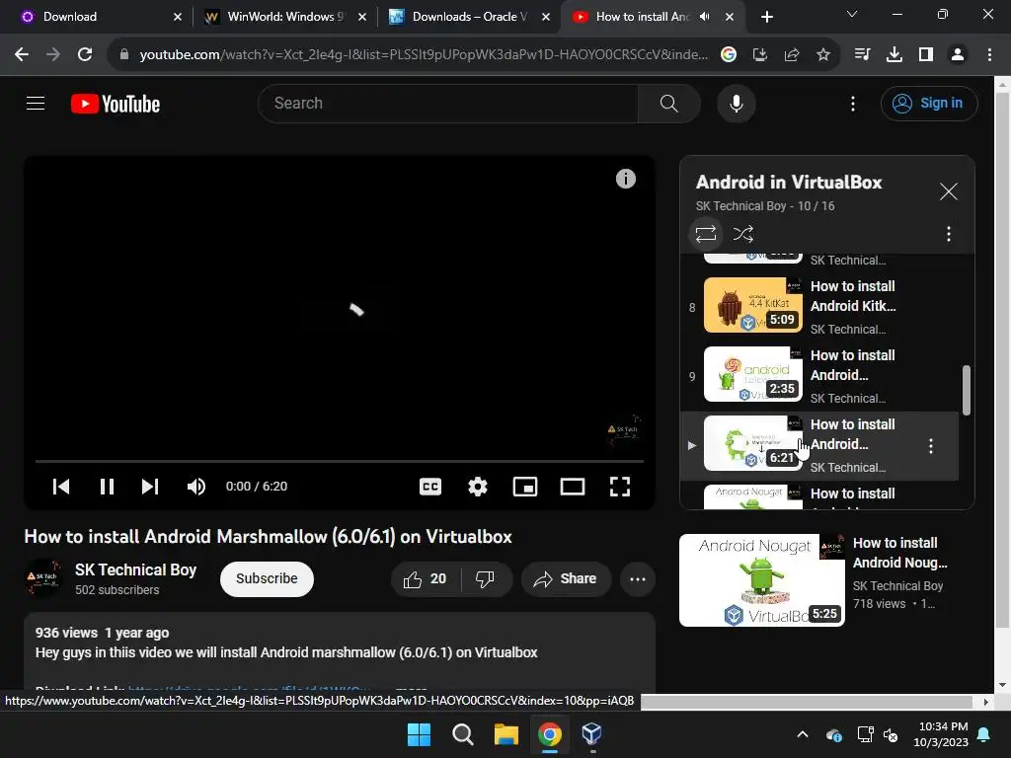Open a new browser tab
The height and width of the screenshot is (758, 1011).
[x=766, y=17]
